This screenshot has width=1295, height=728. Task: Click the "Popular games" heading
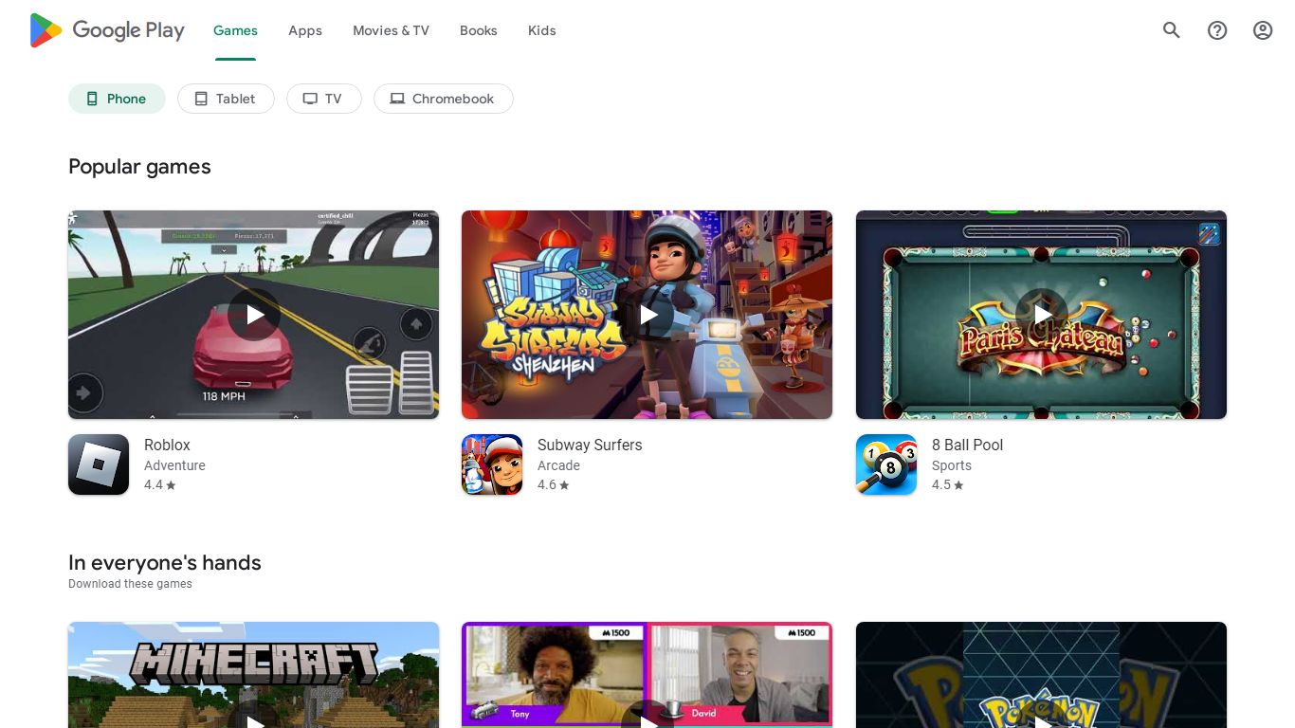tap(139, 167)
